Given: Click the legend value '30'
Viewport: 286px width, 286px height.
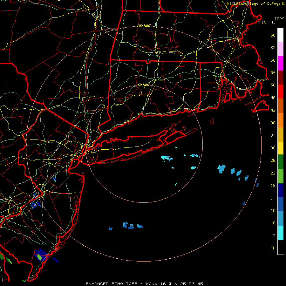Looking at the screenshot, I should (273, 148).
